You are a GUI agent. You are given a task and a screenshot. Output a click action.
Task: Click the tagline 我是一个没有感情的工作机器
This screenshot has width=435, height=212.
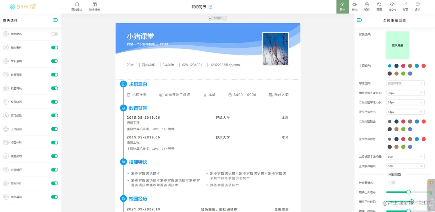pos(147,44)
